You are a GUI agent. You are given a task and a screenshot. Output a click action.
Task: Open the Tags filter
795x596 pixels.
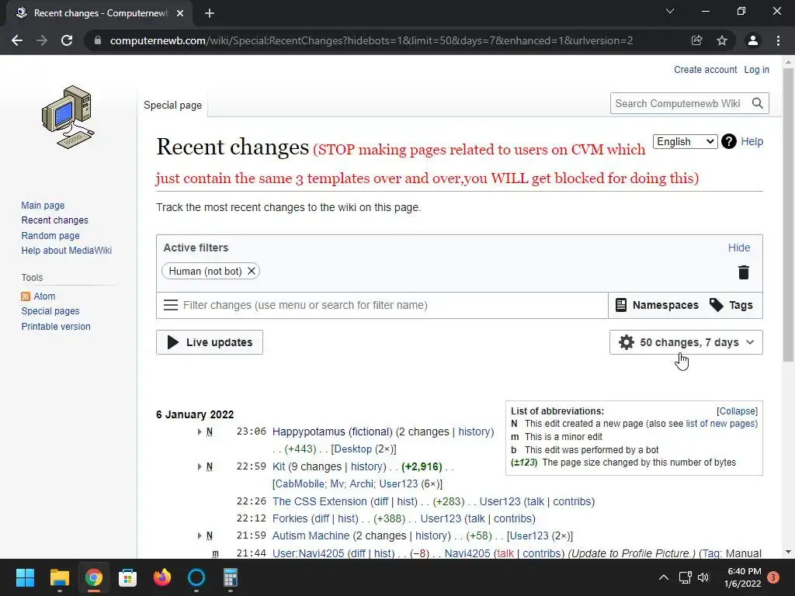(x=731, y=305)
